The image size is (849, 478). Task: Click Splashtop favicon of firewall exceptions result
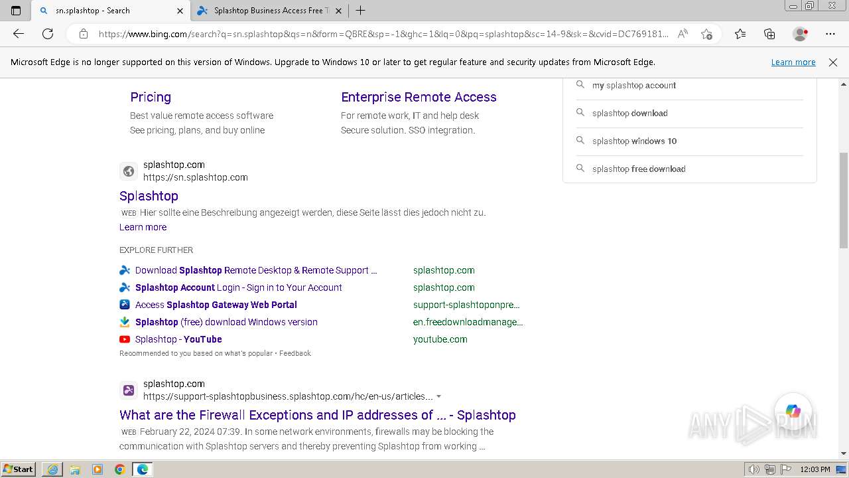click(x=129, y=390)
